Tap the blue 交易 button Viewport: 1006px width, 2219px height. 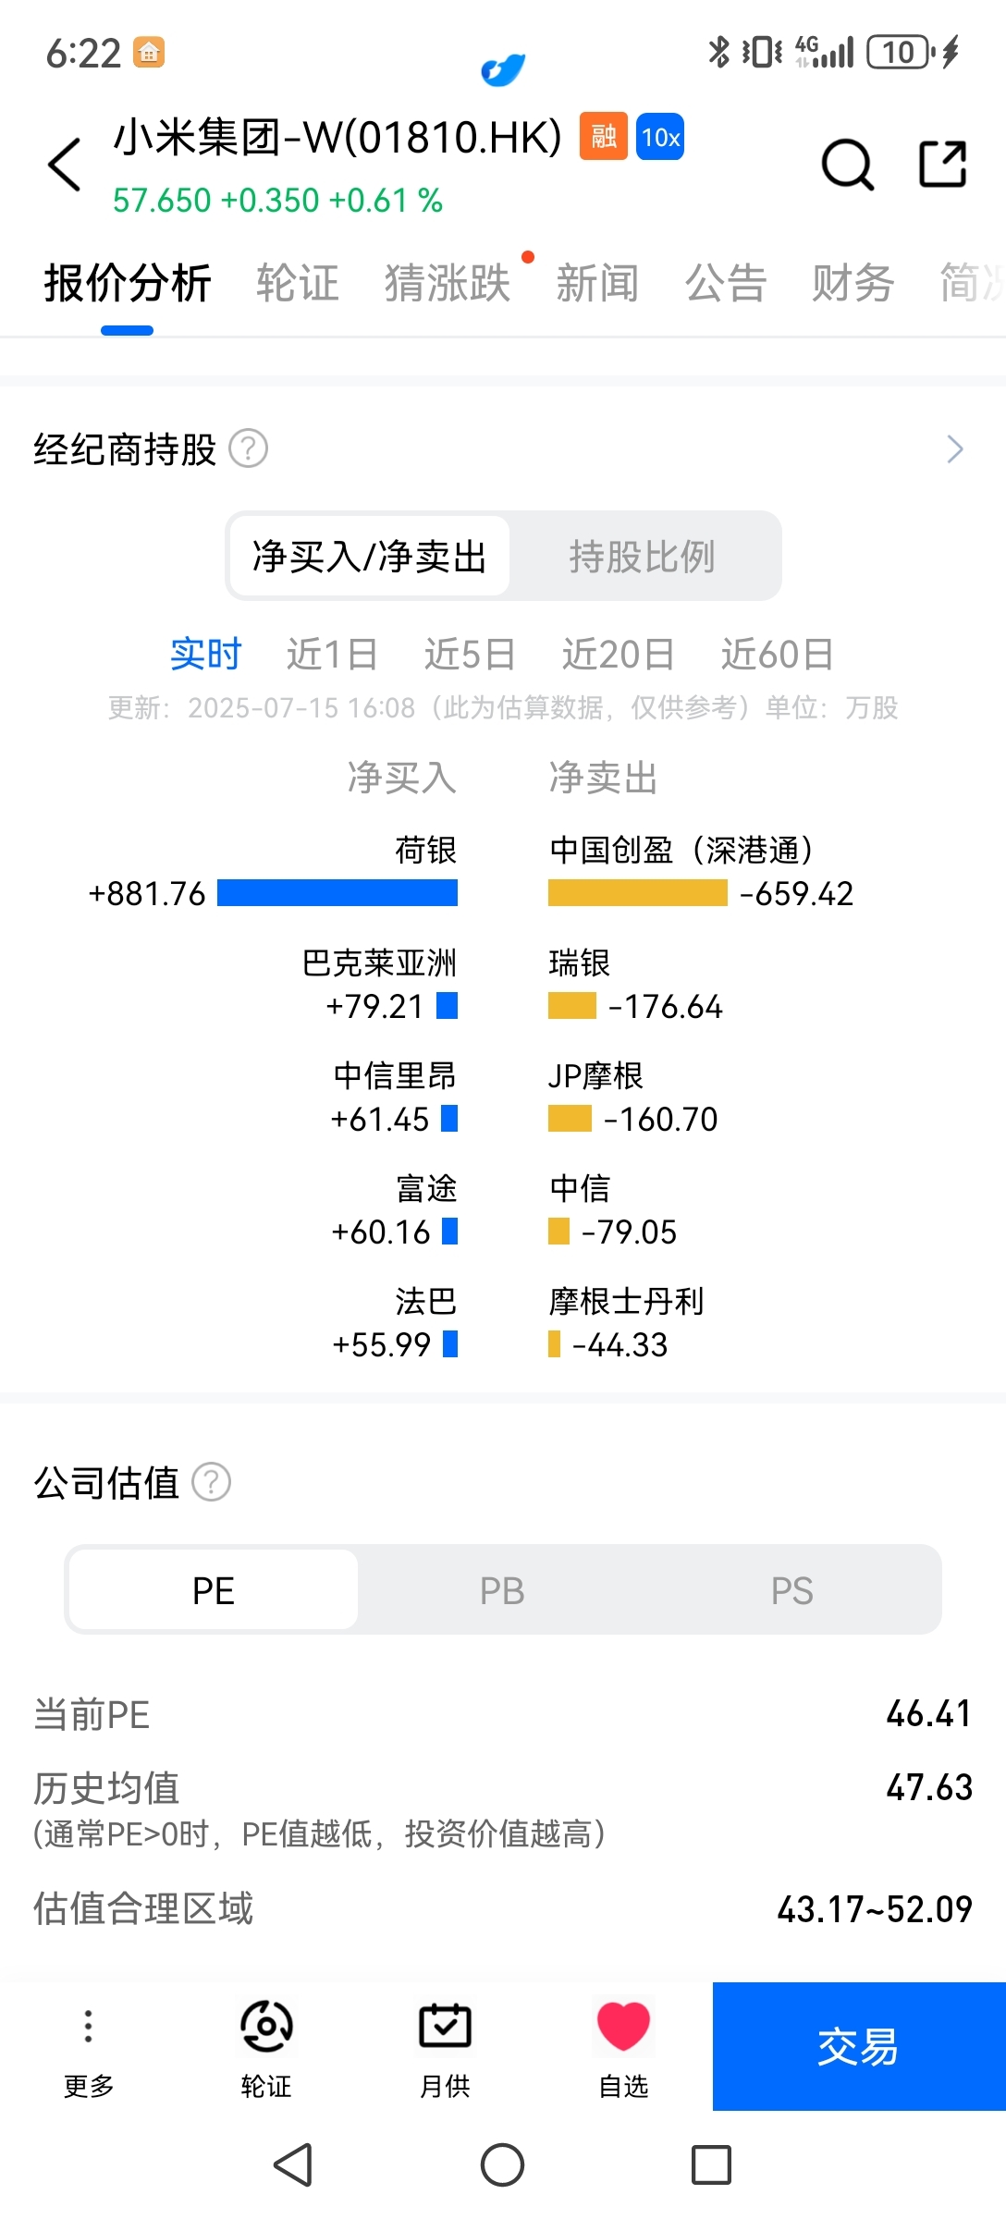click(859, 2046)
